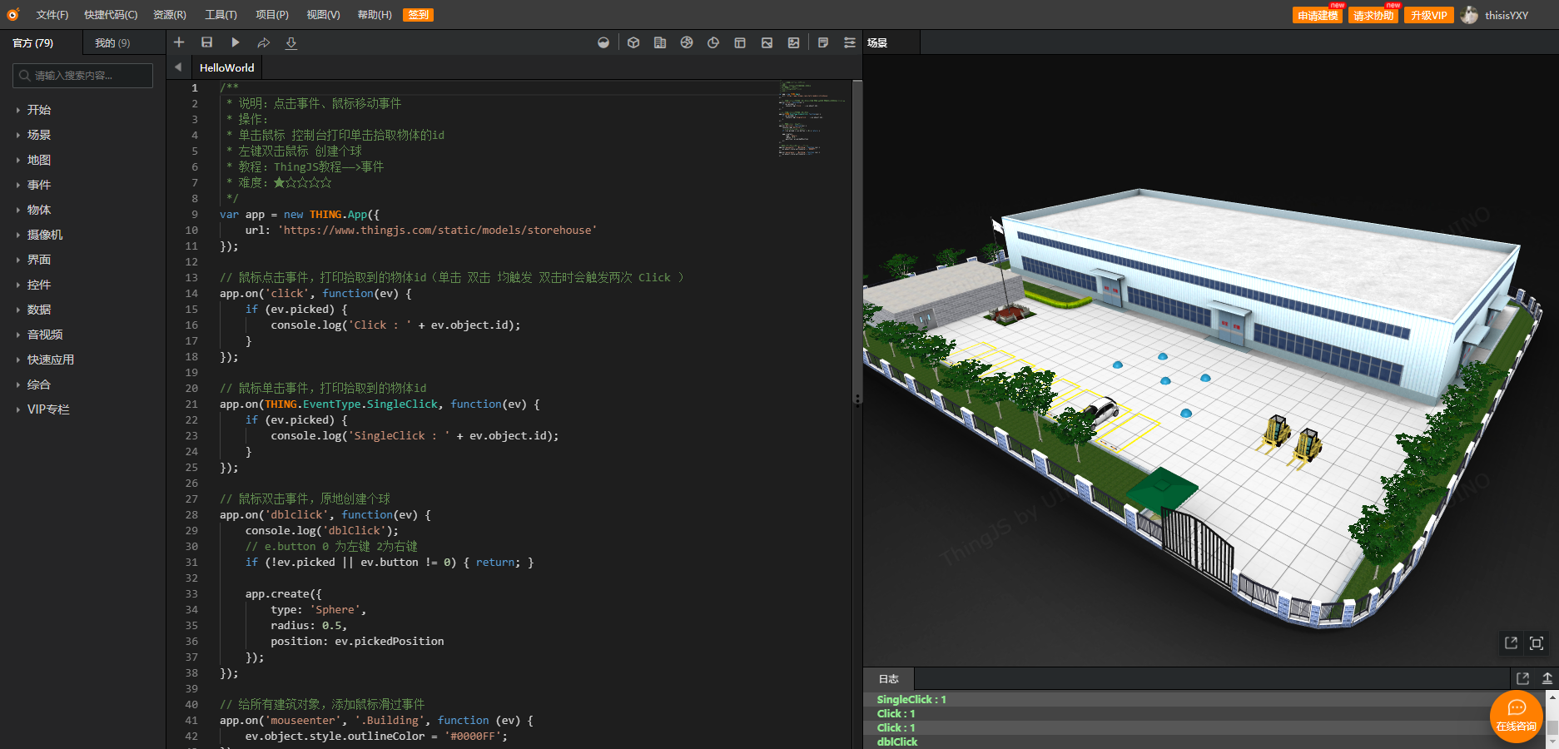This screenshot has width=1559, height=749.
Task: Click the layout panel icon in the toolbar
Action: tap(740, 42)
